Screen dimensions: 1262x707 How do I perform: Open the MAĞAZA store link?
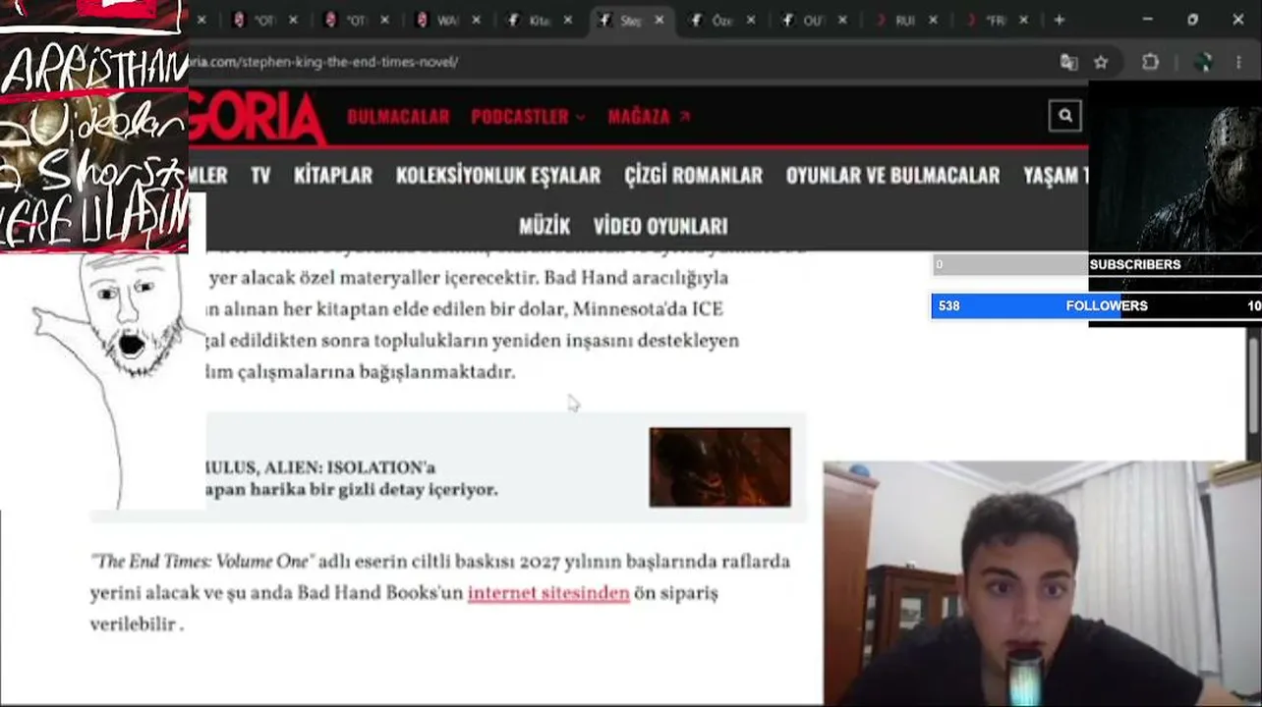click(649, 117)
